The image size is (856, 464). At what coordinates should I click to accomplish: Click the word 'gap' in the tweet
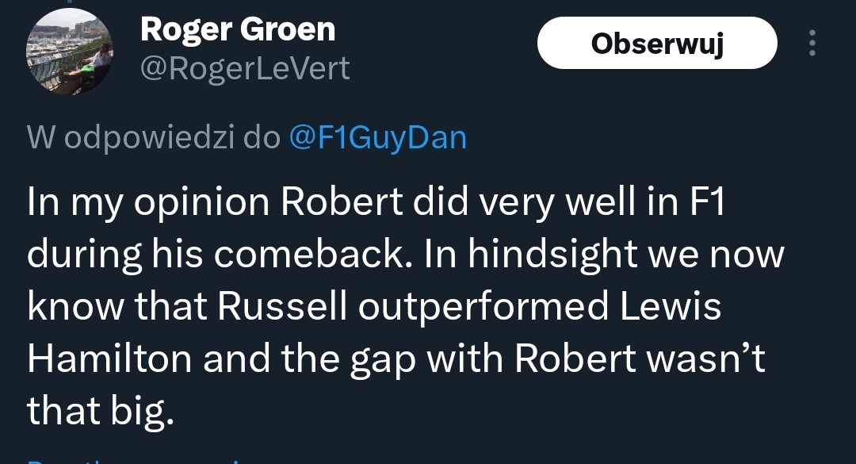pos(382,359)
